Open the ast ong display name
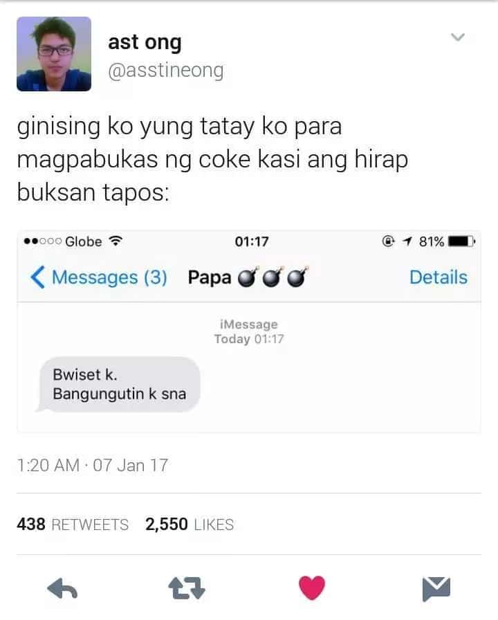Screen dimensions: 498x620 click(145, 43)
